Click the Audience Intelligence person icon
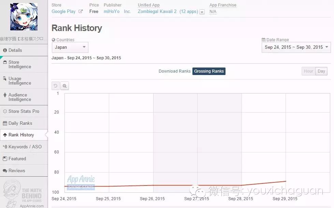This screenshot has width=334, height=208. pos(5,95)
